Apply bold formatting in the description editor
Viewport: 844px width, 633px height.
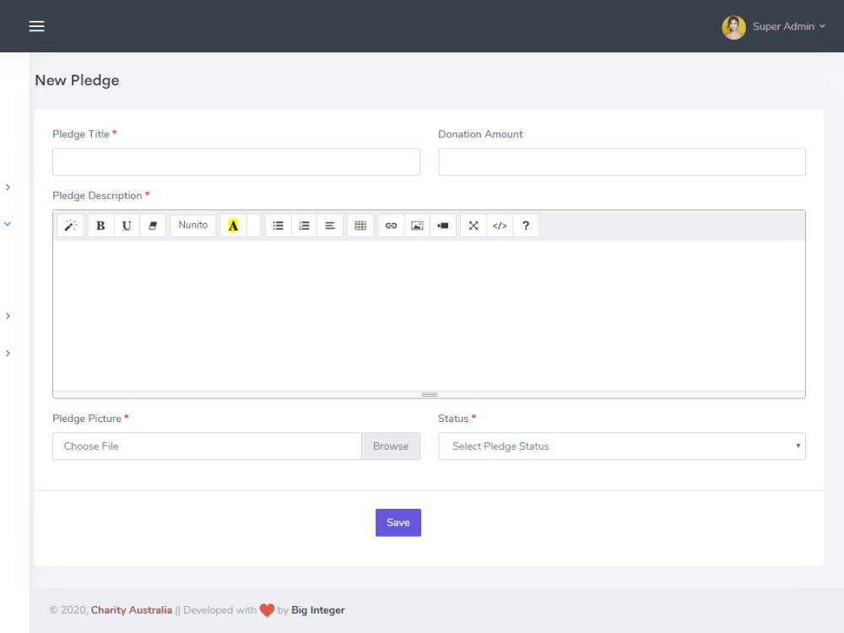click(100, 225)
